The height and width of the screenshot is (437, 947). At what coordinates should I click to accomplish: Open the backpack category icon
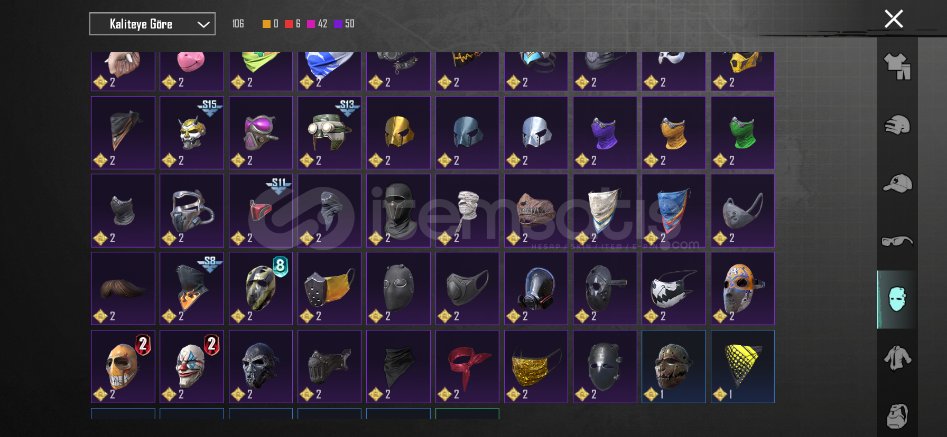coord(897,416)
